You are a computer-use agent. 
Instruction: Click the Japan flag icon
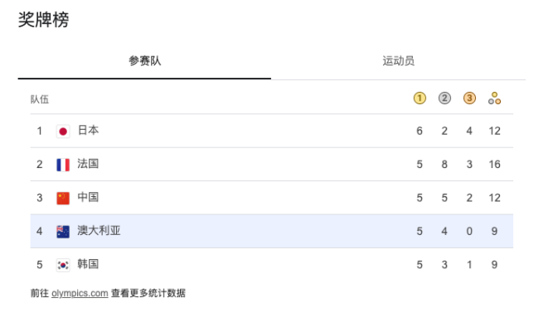[x=63, y=131]
